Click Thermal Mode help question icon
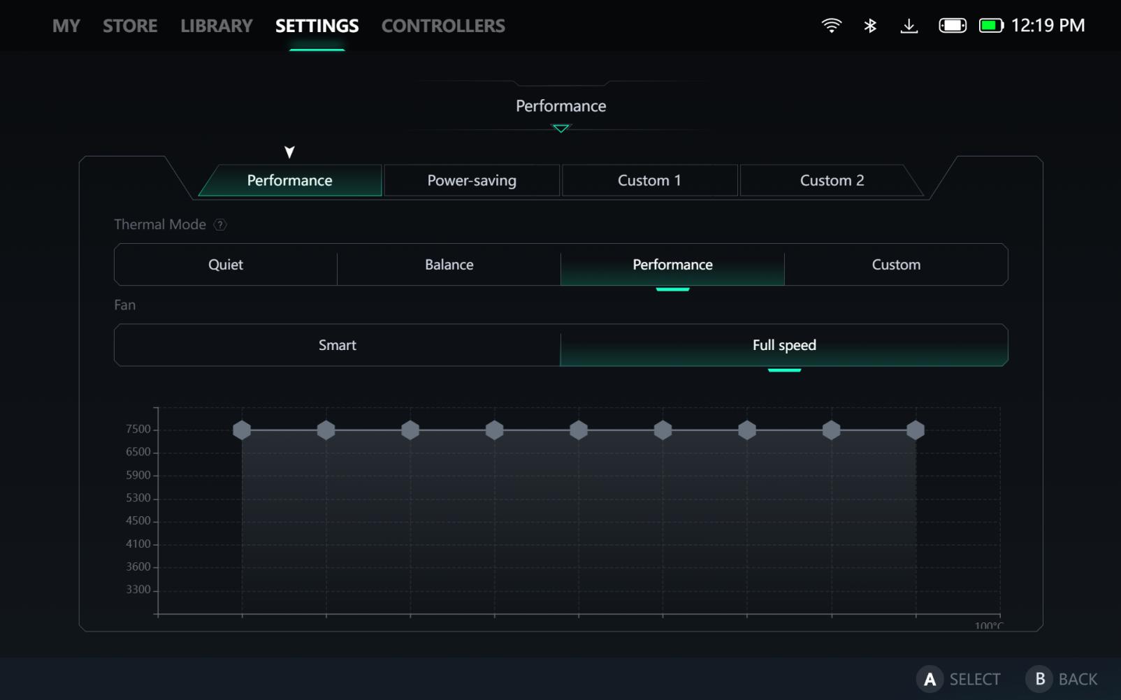 [220, 225]
